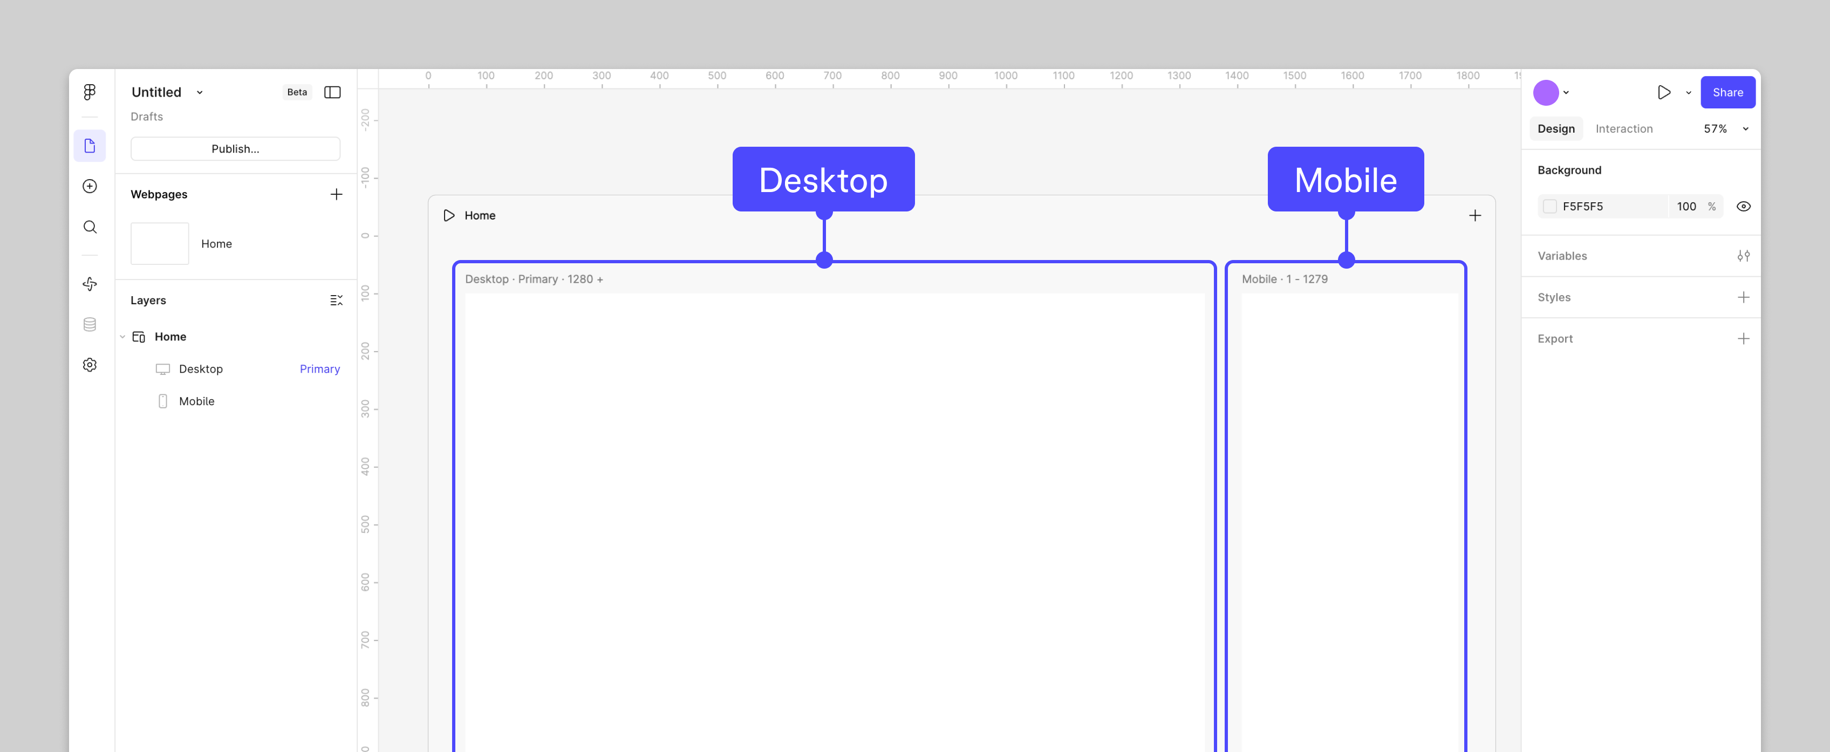Click the collapse-all layers icon

pos(336,300)
